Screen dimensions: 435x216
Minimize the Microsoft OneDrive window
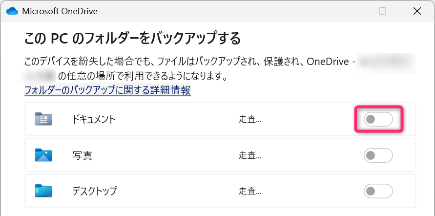(349, 11)
